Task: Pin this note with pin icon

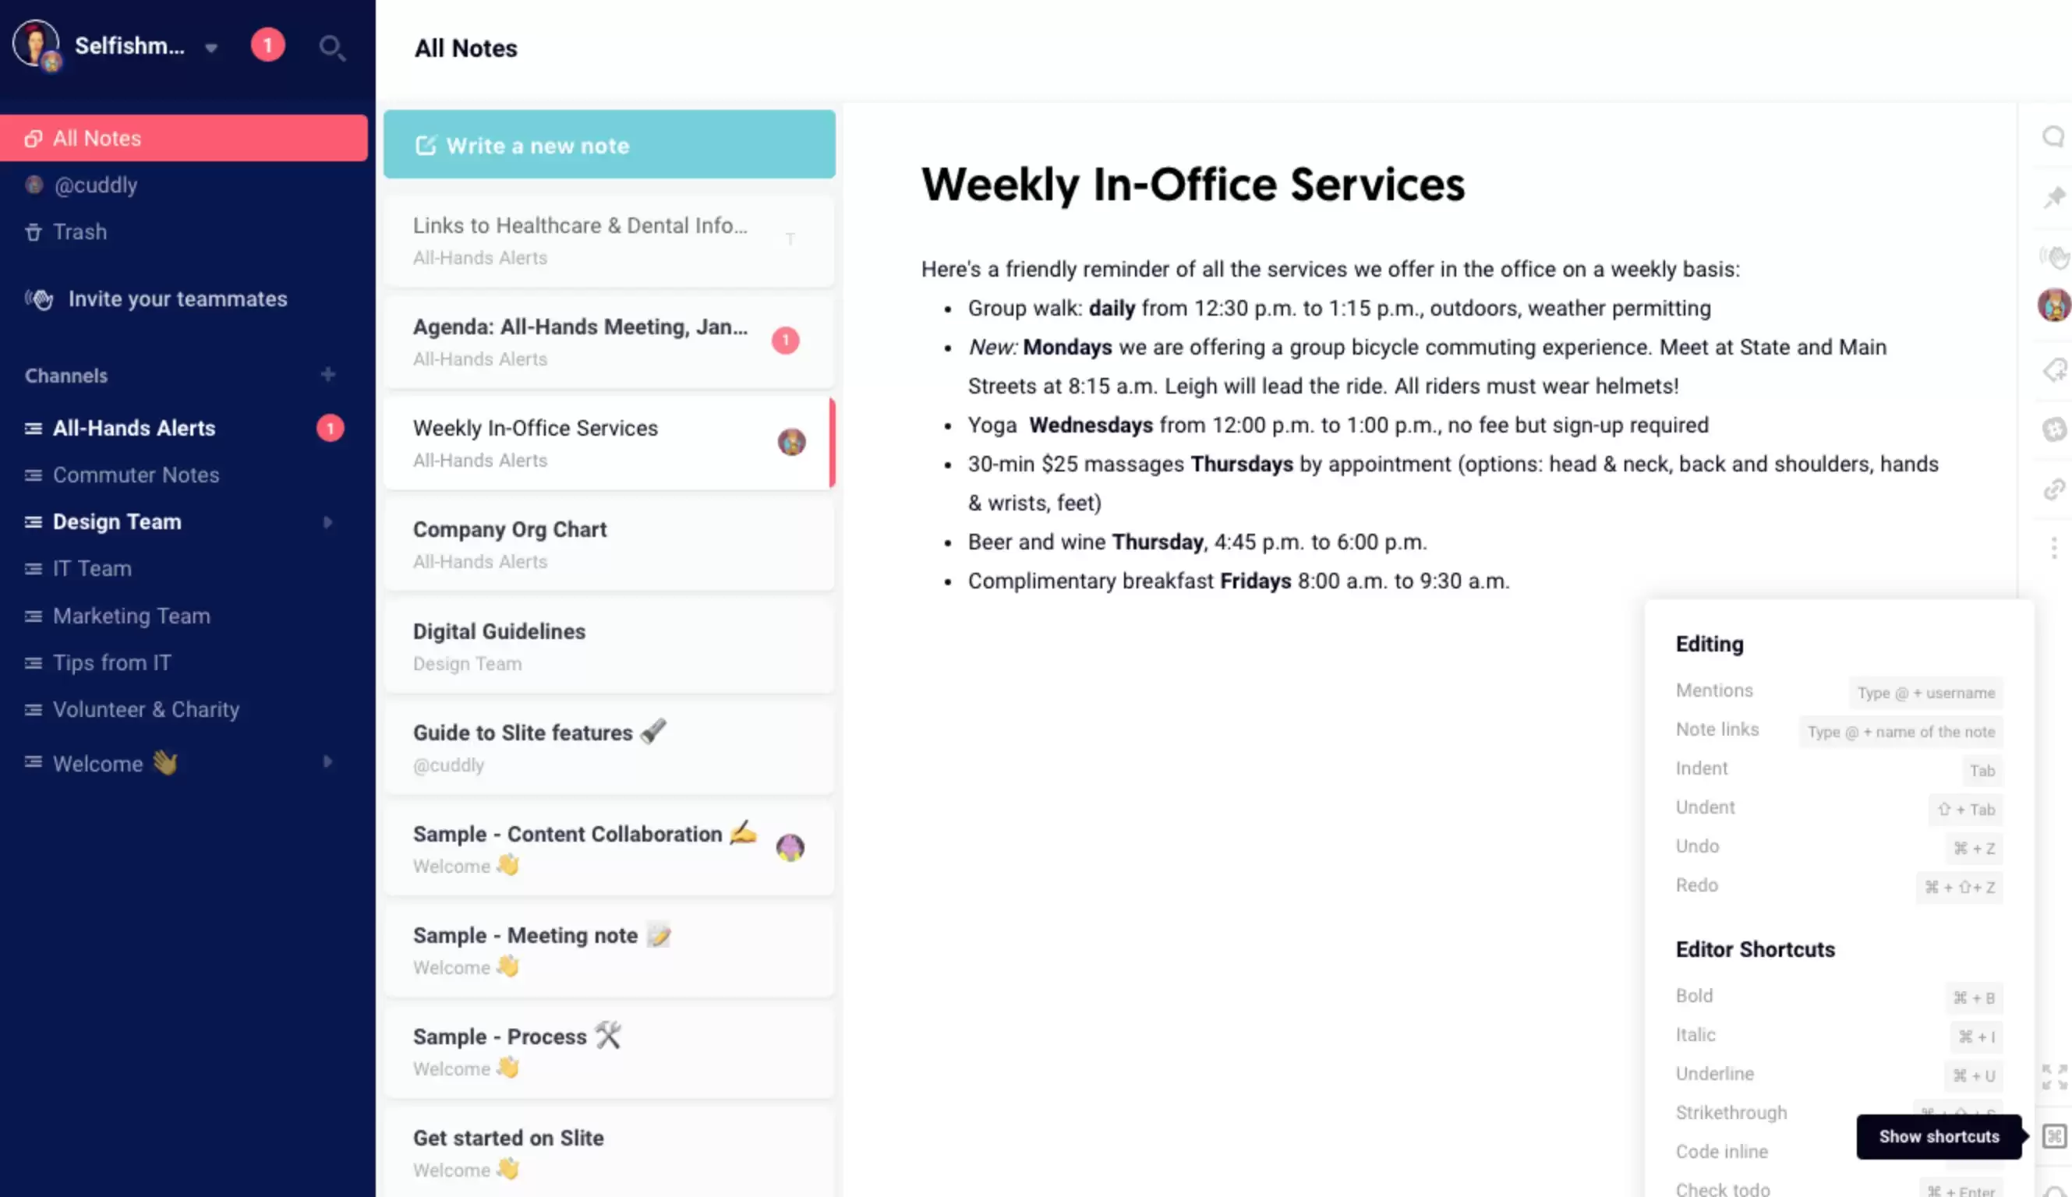Action: click(x=2054, y=196)
